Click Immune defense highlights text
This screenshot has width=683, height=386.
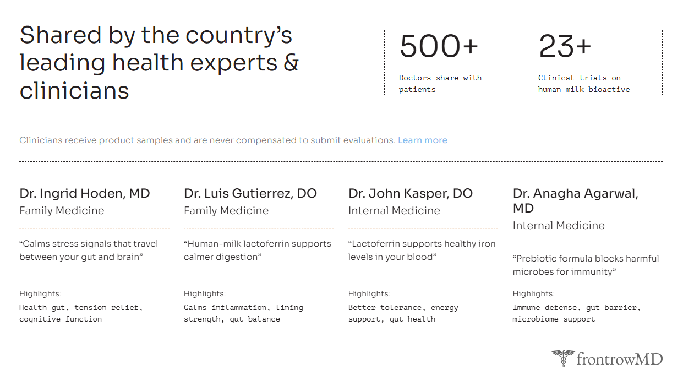(x=576, y=313)
